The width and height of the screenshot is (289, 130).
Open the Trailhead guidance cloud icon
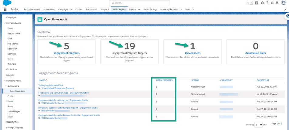262,3
